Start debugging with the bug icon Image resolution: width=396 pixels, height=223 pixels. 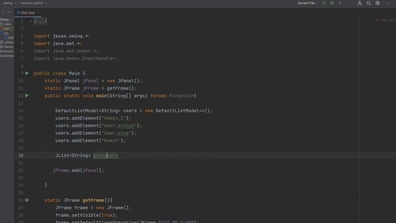332,3
